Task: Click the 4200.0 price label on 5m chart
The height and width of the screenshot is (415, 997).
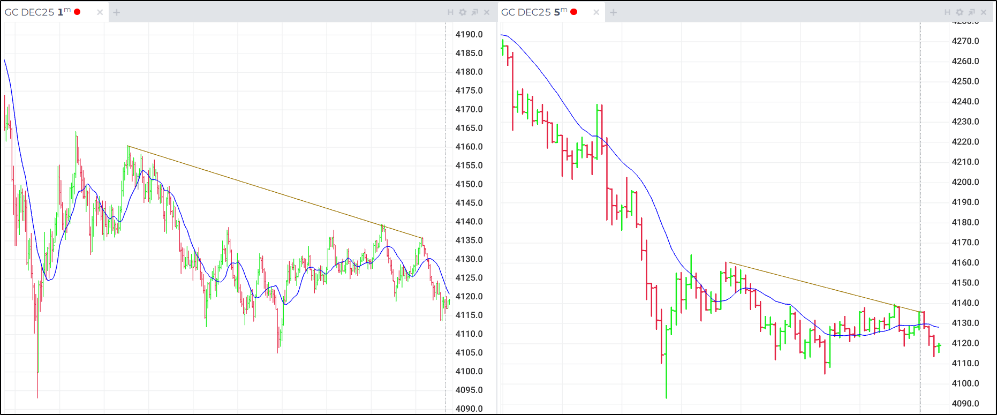Action: point(965,182)
